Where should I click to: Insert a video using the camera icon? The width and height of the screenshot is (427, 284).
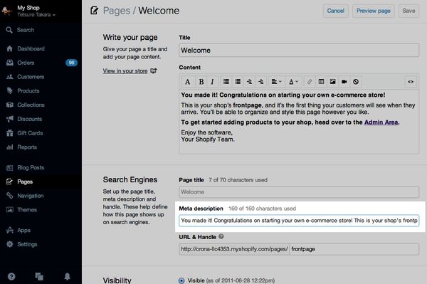click(344, 82)
